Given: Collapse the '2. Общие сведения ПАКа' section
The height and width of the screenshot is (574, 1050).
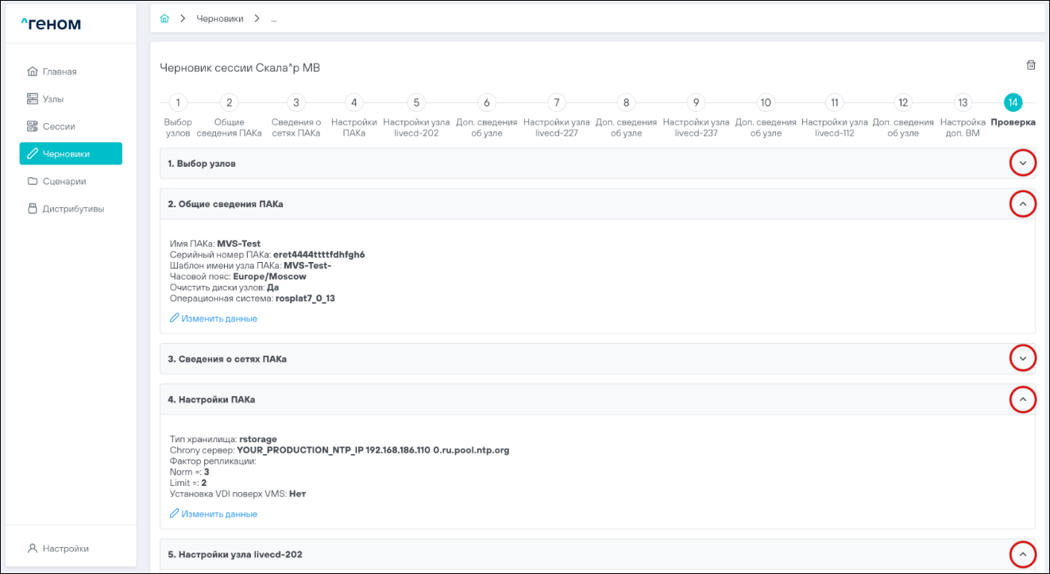Looking at the screenshot, I should pyautogui.click(x=1022, y=204).
